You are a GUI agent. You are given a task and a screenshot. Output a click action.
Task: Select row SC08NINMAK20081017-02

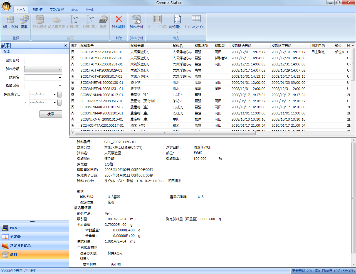(211, 107)
